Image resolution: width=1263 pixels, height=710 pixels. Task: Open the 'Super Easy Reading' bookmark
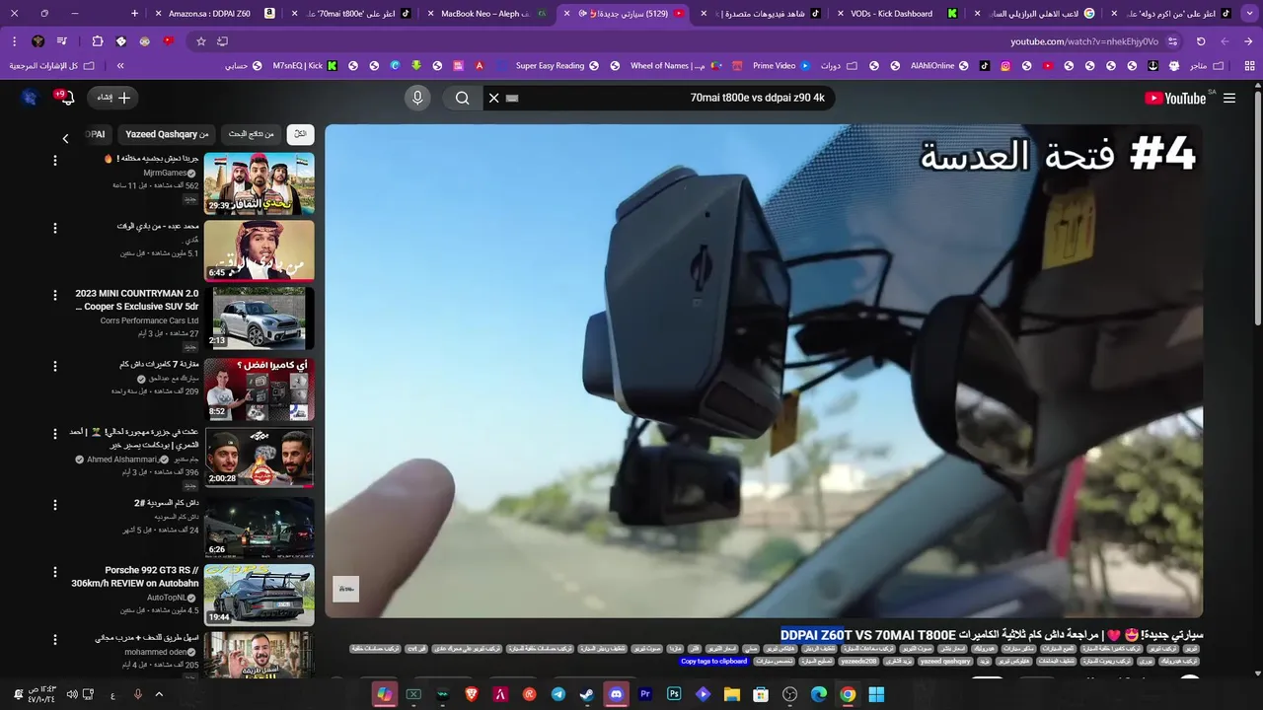tap(557, 66)
